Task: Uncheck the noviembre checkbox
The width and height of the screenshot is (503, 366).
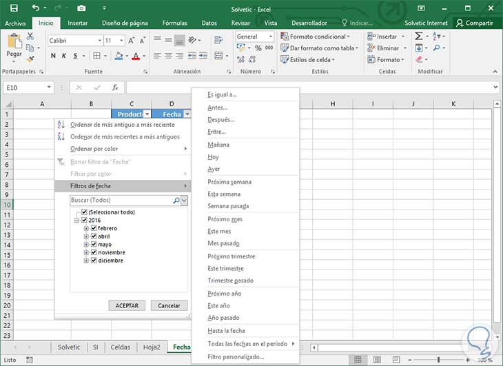Action: point(94,252)
